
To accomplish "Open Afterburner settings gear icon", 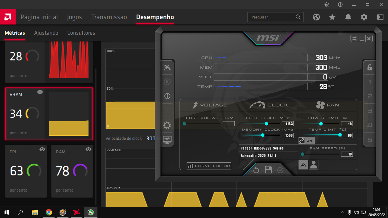I will 167,125.
